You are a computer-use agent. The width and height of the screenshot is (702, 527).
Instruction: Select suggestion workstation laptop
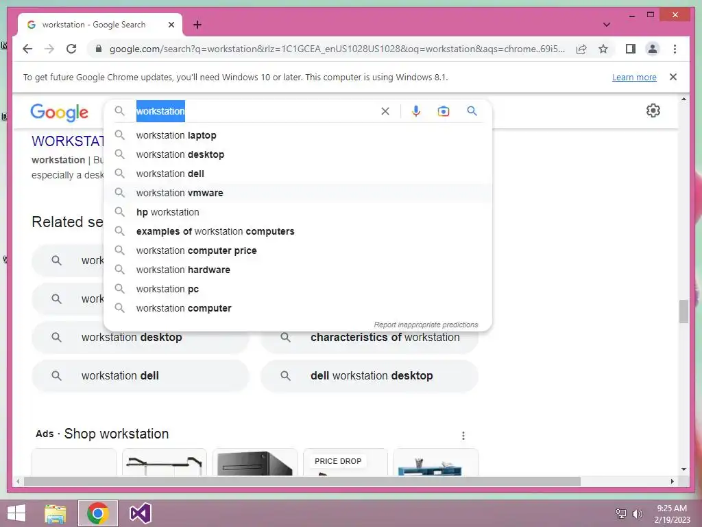(x=298, y=135)
